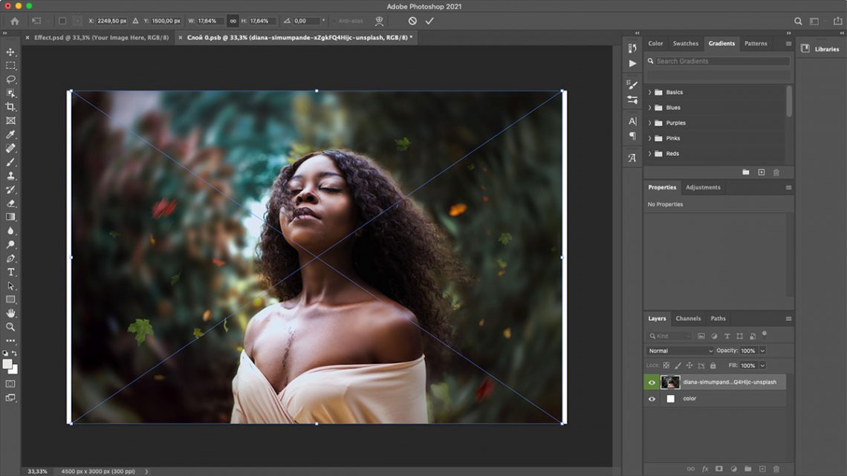Viewport: 847px width, 476px height.
Task: Select the Lasso tool
Action: pos(10,79)
